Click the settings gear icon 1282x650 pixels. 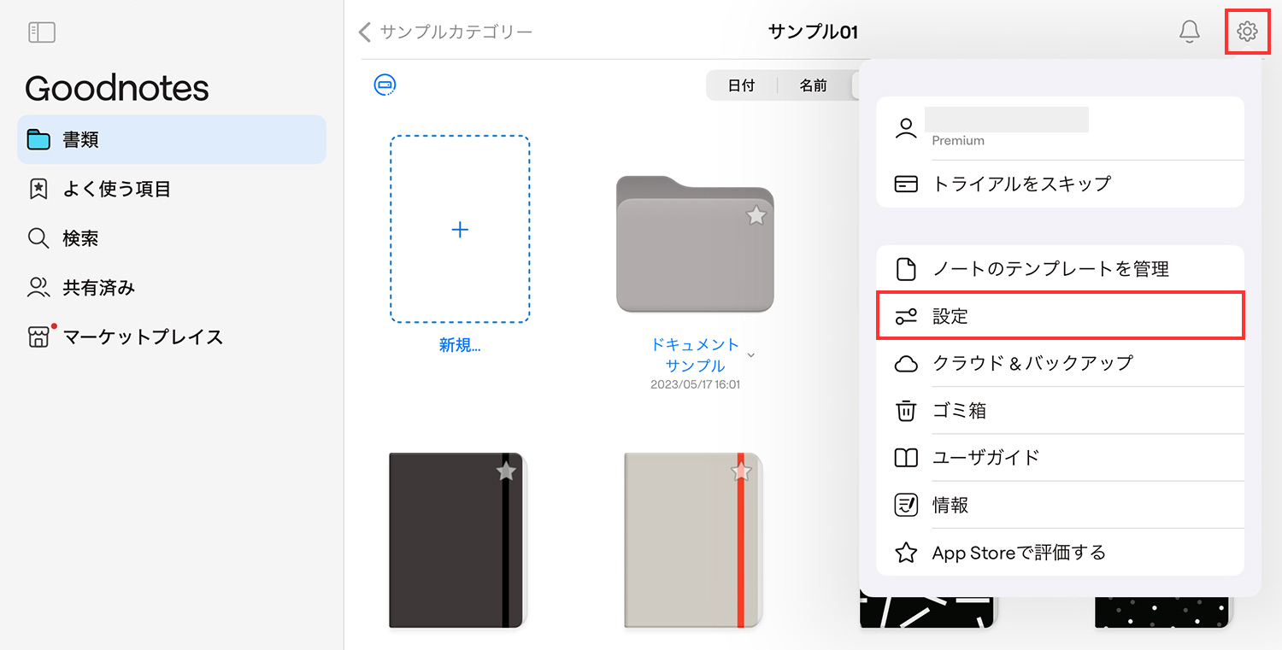pyautogui.click(x=1247, y=32)
